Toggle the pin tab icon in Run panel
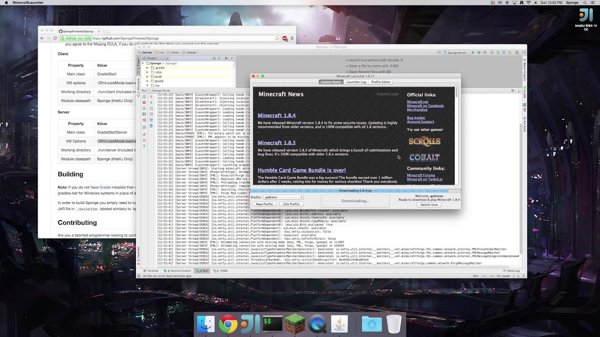This screenshot has width=600, height=337. point(144,135)
